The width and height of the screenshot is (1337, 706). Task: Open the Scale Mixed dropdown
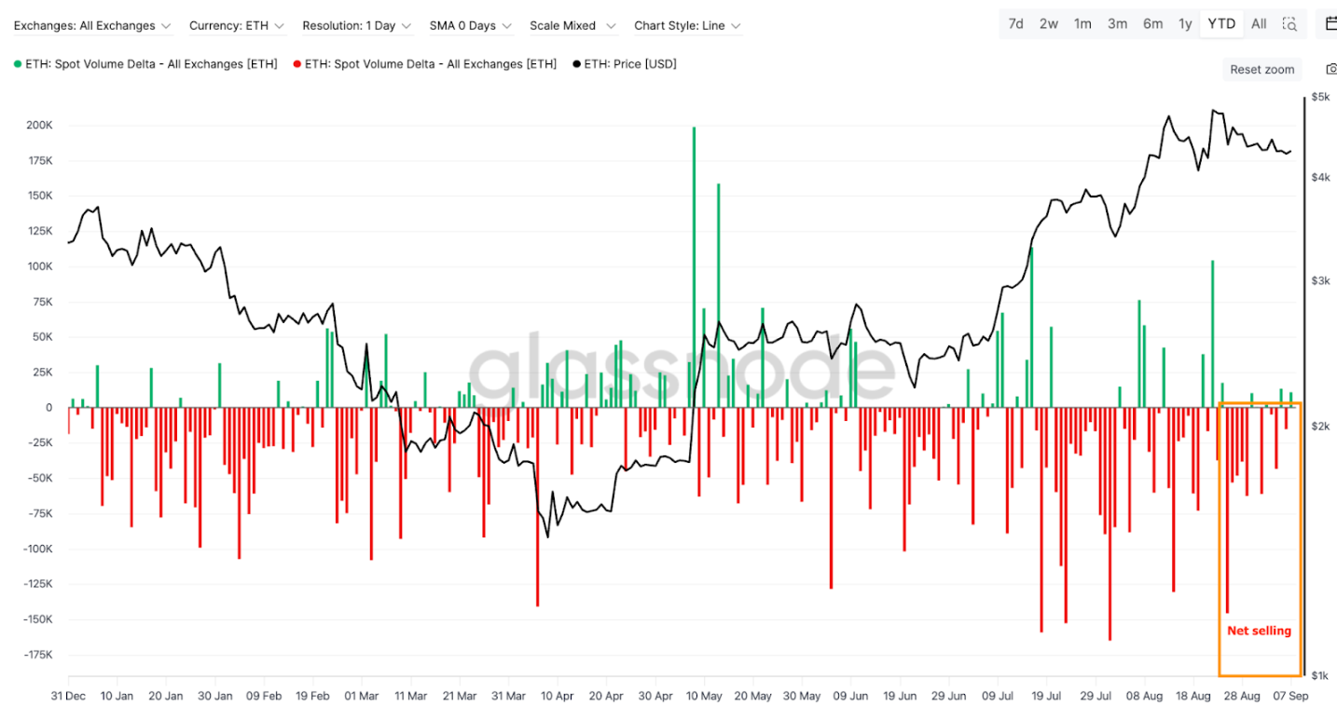tap(572, 26)
